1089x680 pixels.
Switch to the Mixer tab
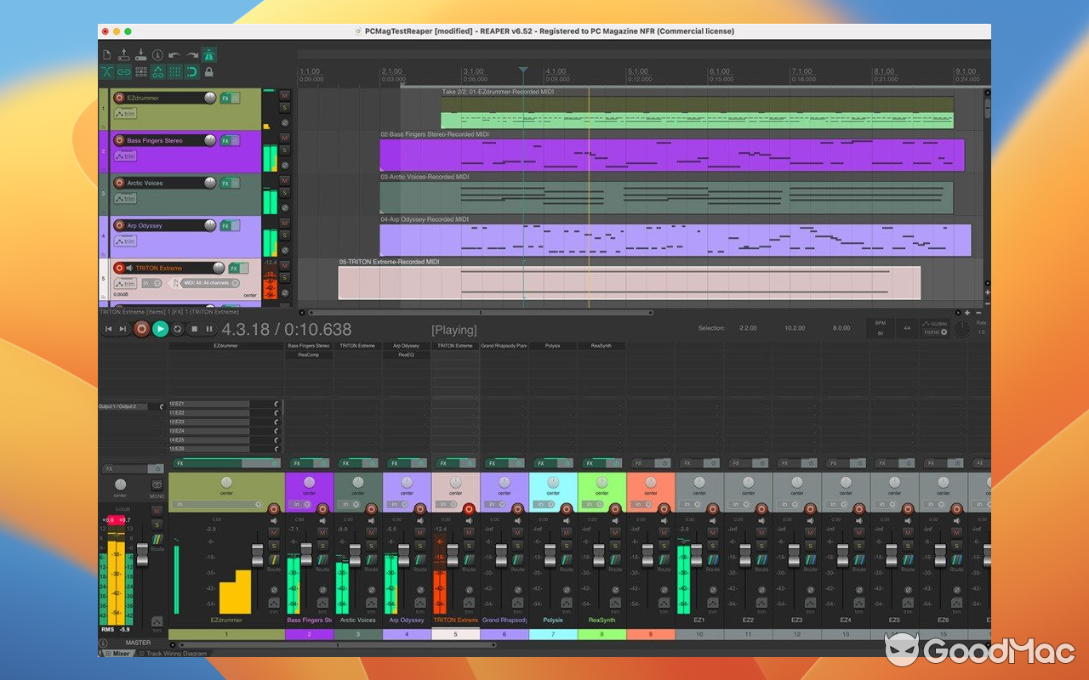click(121, 654)
